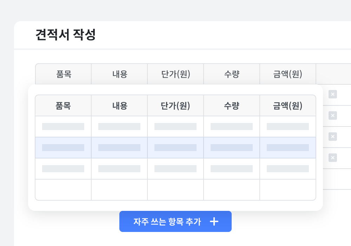Click the plus icon on the blue button

[214, 221]
